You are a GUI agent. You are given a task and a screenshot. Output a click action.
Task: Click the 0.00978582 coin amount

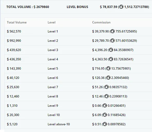(116, 124)
